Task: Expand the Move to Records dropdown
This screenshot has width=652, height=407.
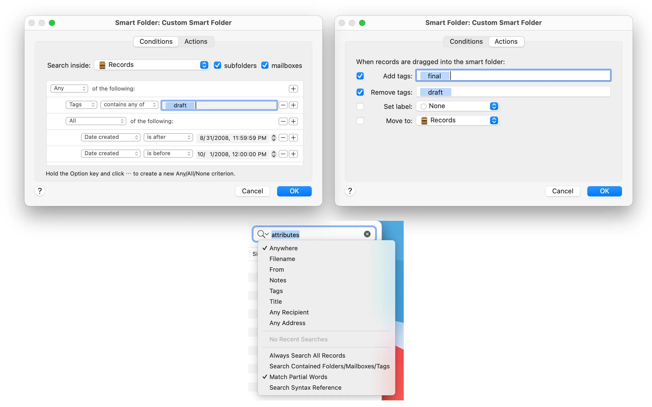Action: pos(457,120)
